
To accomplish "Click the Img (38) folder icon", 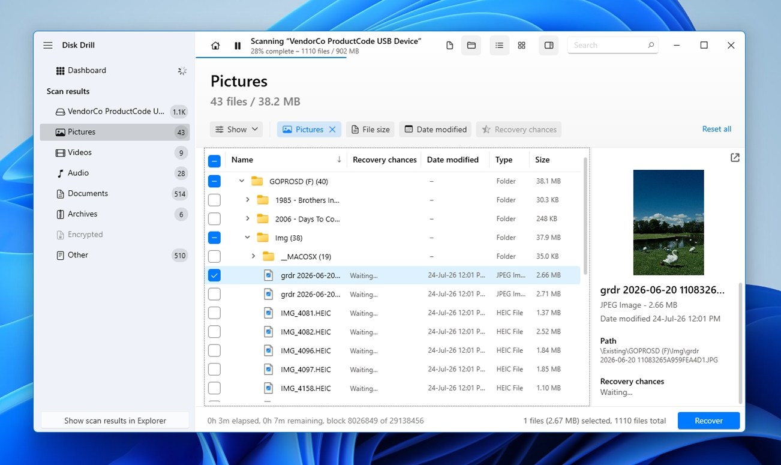I will click(263, 238).
